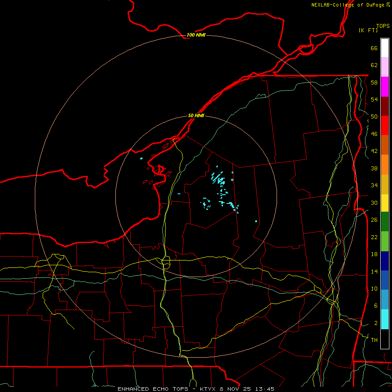392x392 pixels.
Task: Click the dark orange 46 kft swatch
Action: point(385,145)
